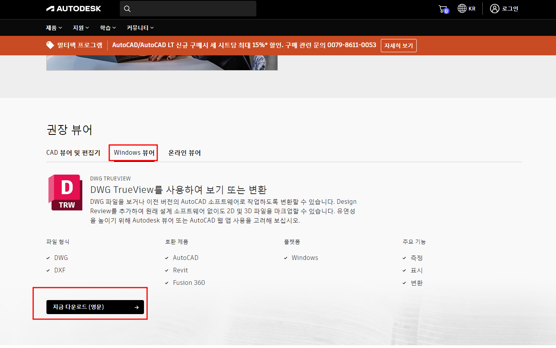Click the search magnifier icon

[x=127, y=9]
